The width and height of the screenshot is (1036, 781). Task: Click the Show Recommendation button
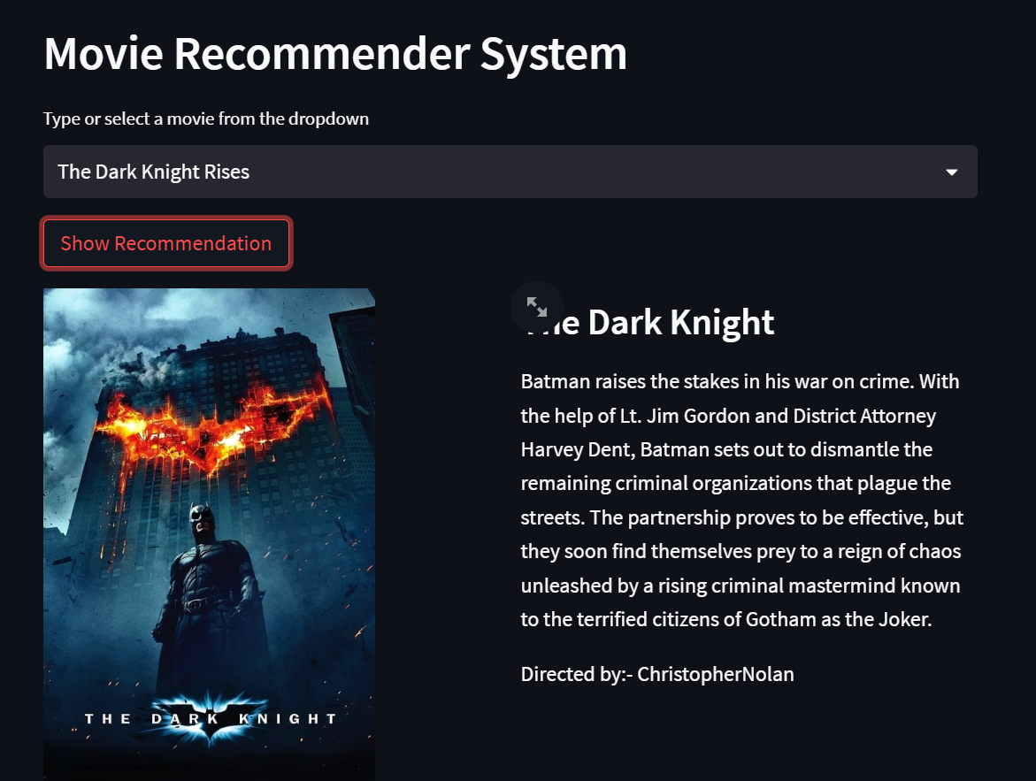165,243
